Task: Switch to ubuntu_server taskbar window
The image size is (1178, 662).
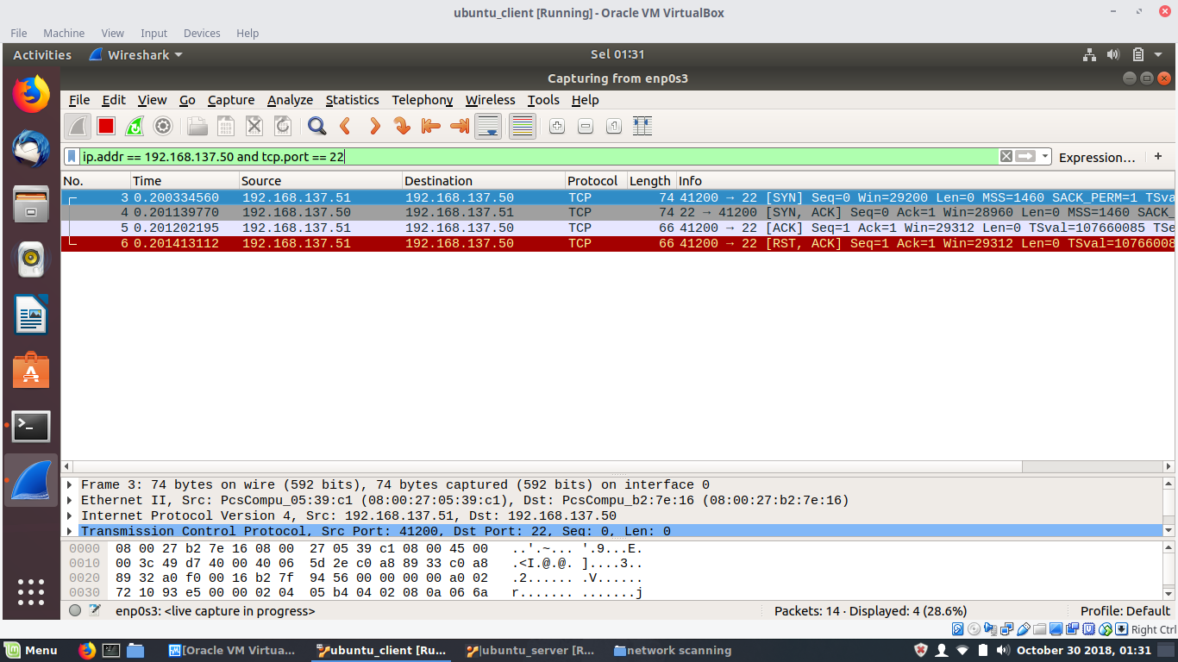Action: (x=529, y=650)
